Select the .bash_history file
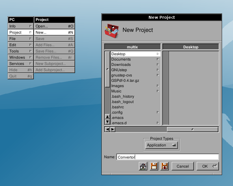 click(123, 96)
